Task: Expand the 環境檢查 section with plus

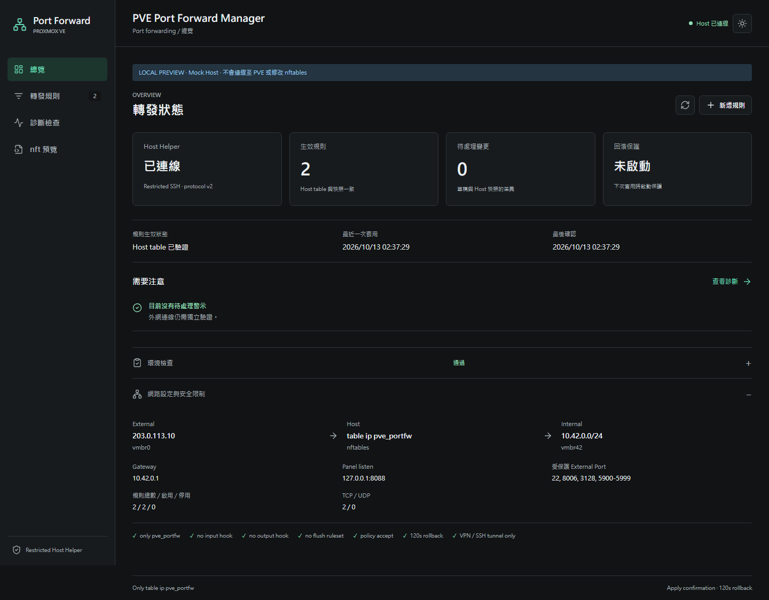Action: pyautogui.click(x=748, y=363)
